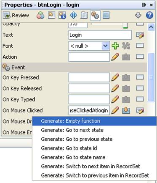The image size is (157, 183).
Task: Click the green plus next to Font
Action: tap(115, 46)
